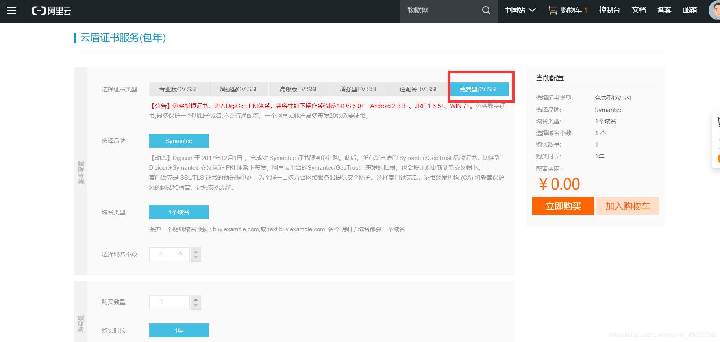The image size is (720, 342).
Task: Increase the 购买数量 value
Action: click(x=196, y=299)
